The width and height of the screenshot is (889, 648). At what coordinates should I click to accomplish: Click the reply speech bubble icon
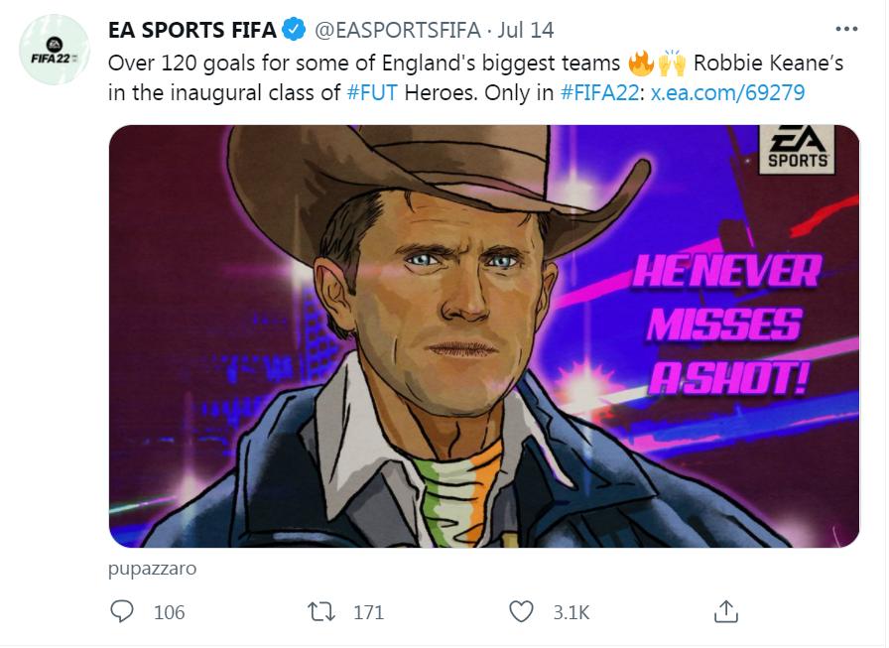[122, 612]
